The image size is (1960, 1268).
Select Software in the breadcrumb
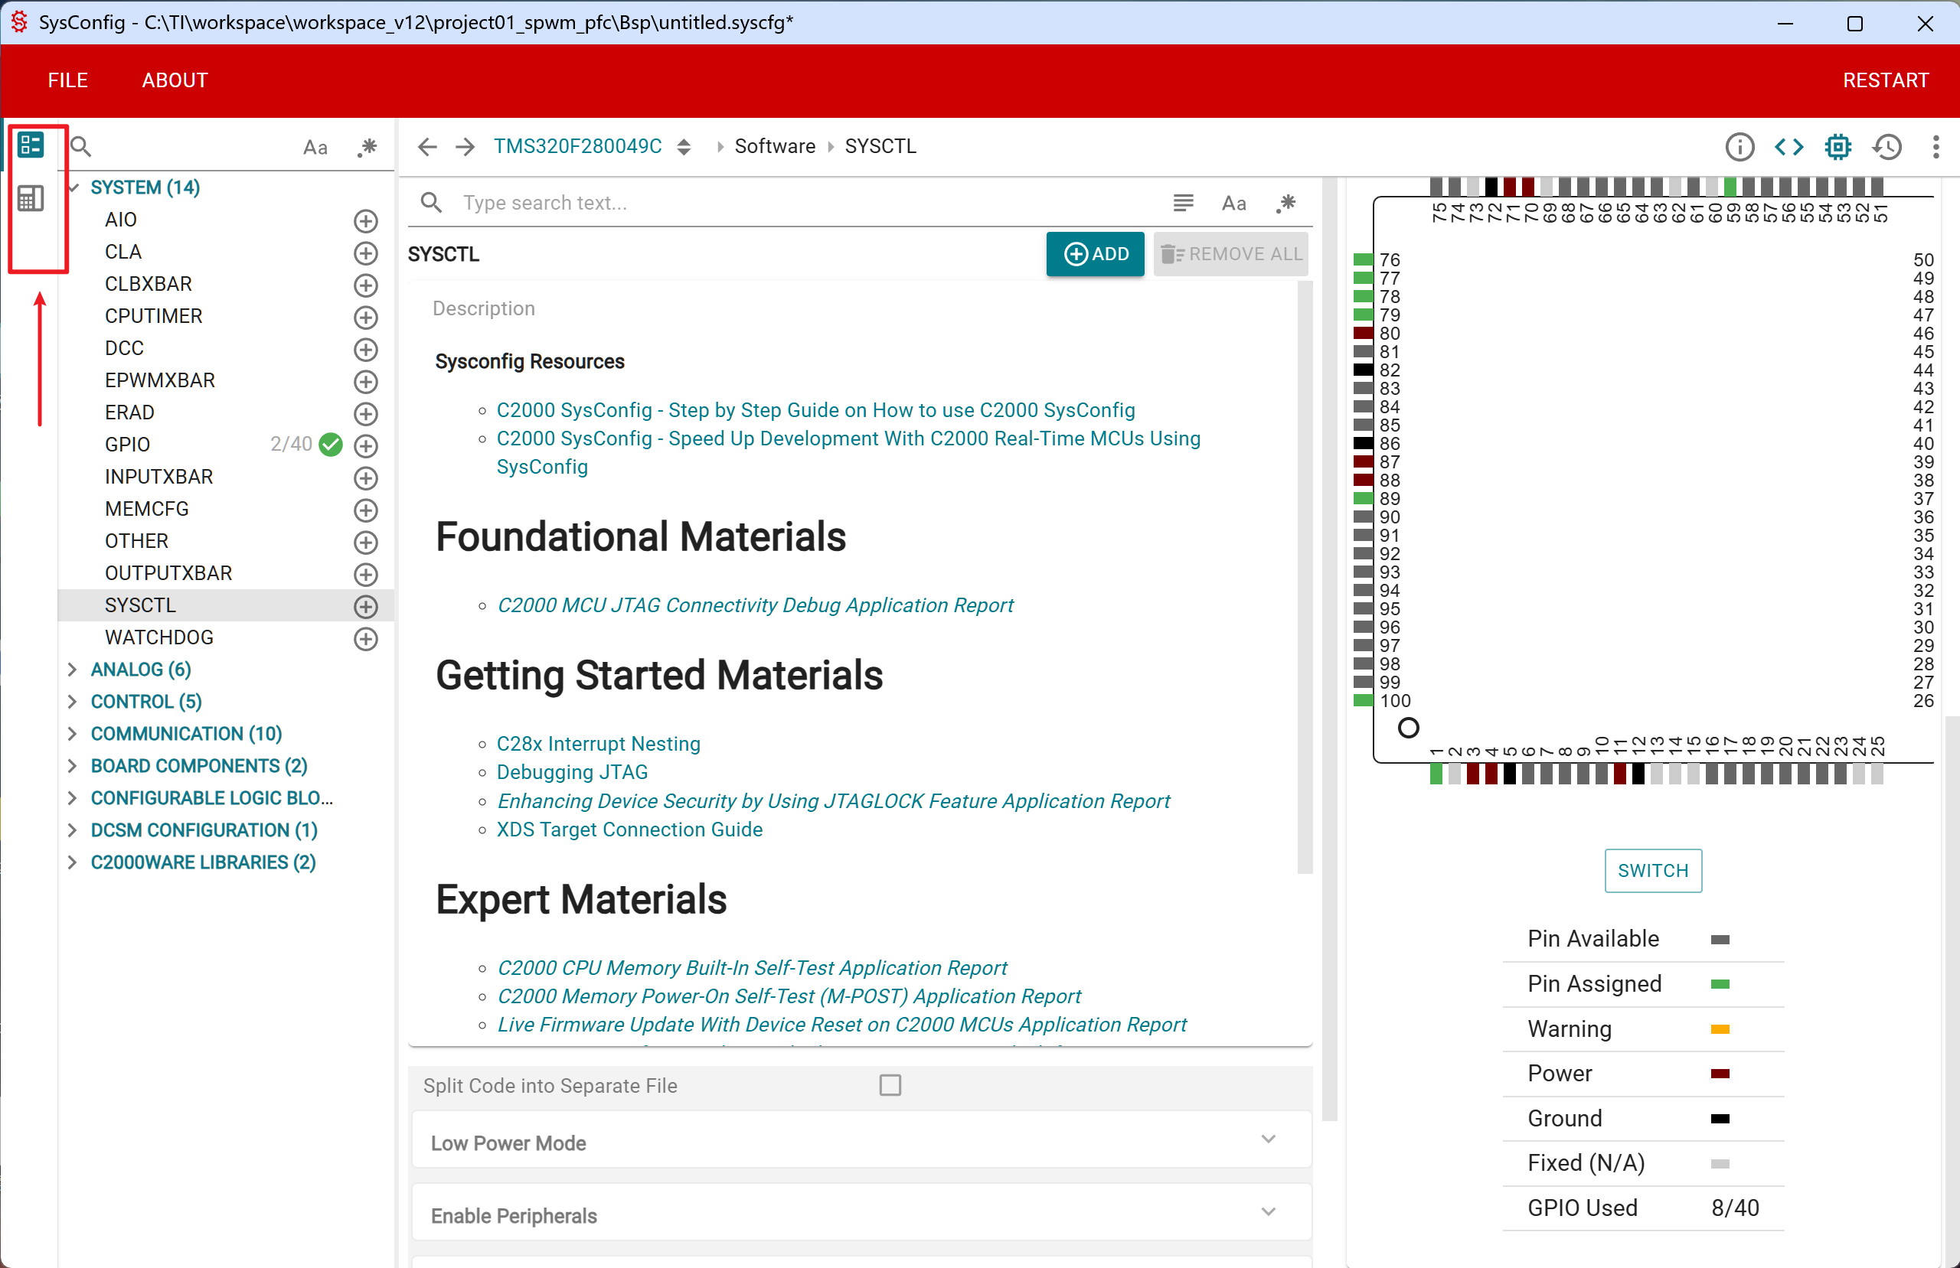774,147
